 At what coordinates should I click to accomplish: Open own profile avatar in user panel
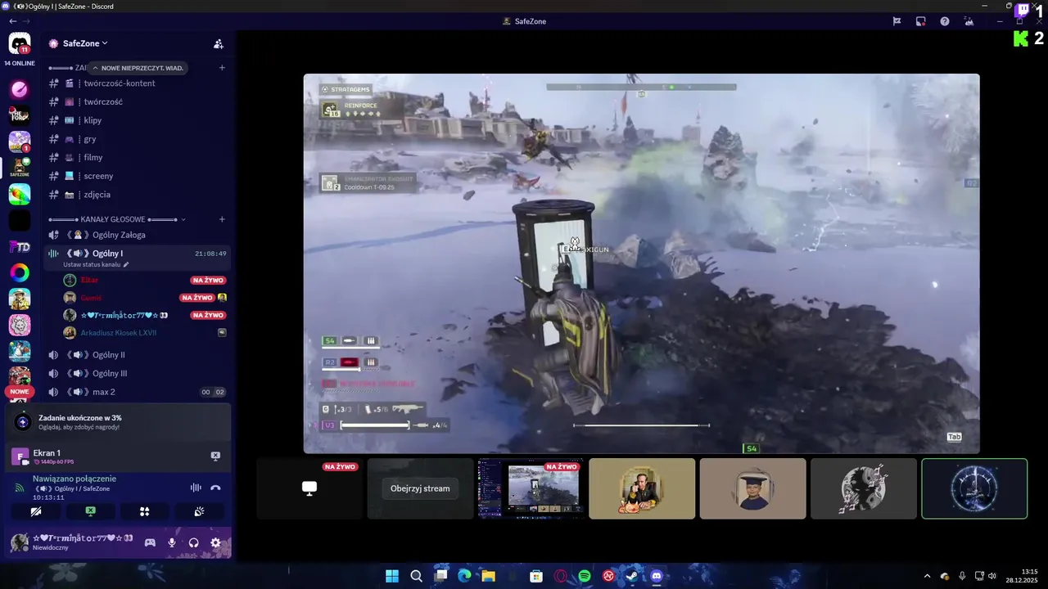(x=20, y=542)
